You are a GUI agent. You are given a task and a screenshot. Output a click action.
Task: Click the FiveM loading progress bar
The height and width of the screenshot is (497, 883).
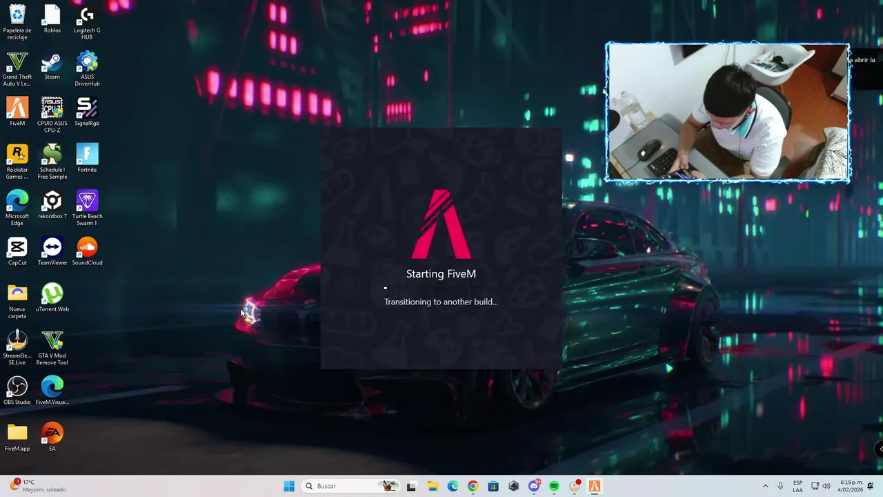click(x=441, y=289)
